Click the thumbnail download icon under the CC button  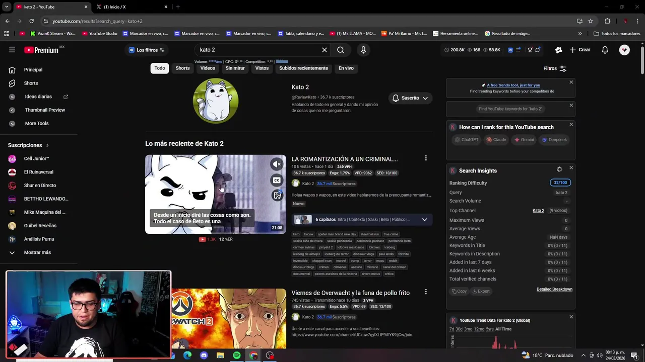[277, 196]
